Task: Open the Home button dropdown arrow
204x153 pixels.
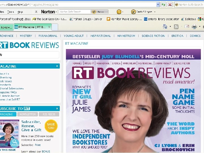Action: (170, 27)
